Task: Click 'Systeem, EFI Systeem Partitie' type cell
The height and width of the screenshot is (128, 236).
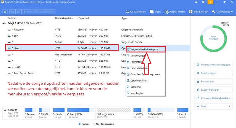Action: [x=137, y=36]
